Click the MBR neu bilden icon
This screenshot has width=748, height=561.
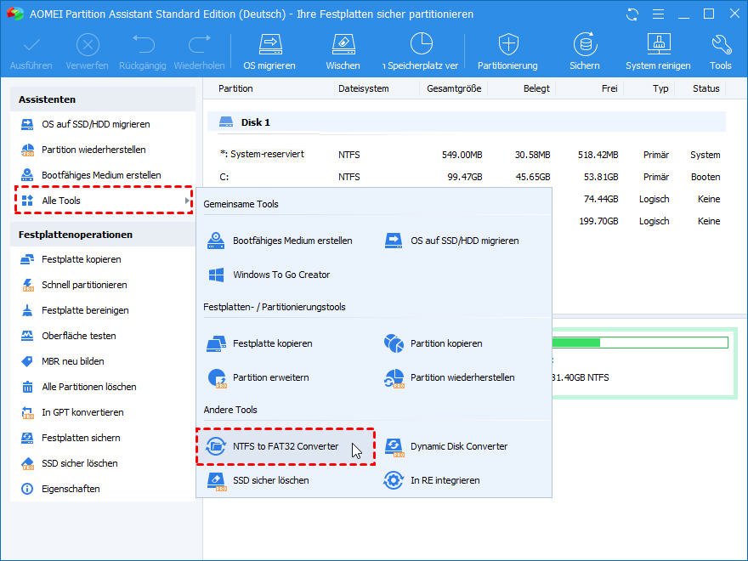27,361
